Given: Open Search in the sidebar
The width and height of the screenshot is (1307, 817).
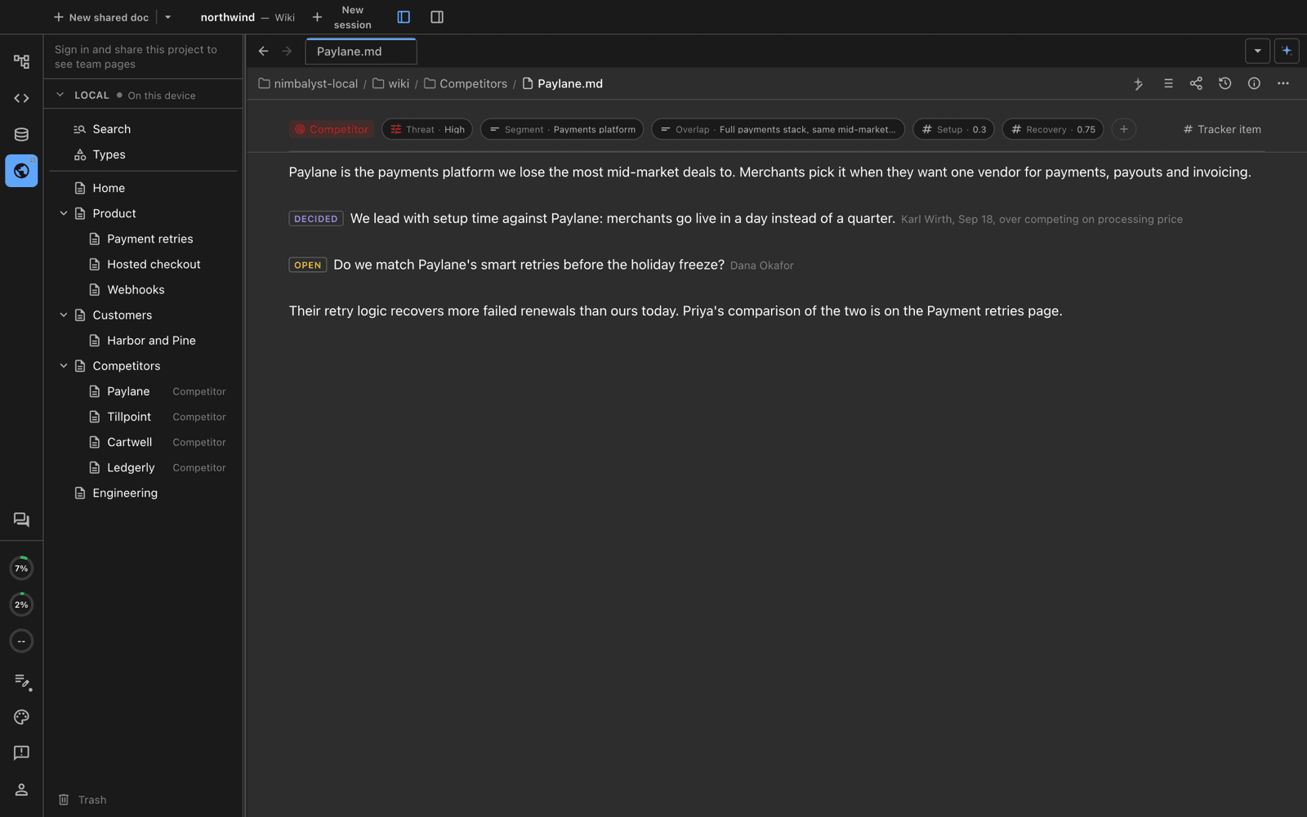Looking at the screenshot, I should pyautogui.click(x=144, y=129).
